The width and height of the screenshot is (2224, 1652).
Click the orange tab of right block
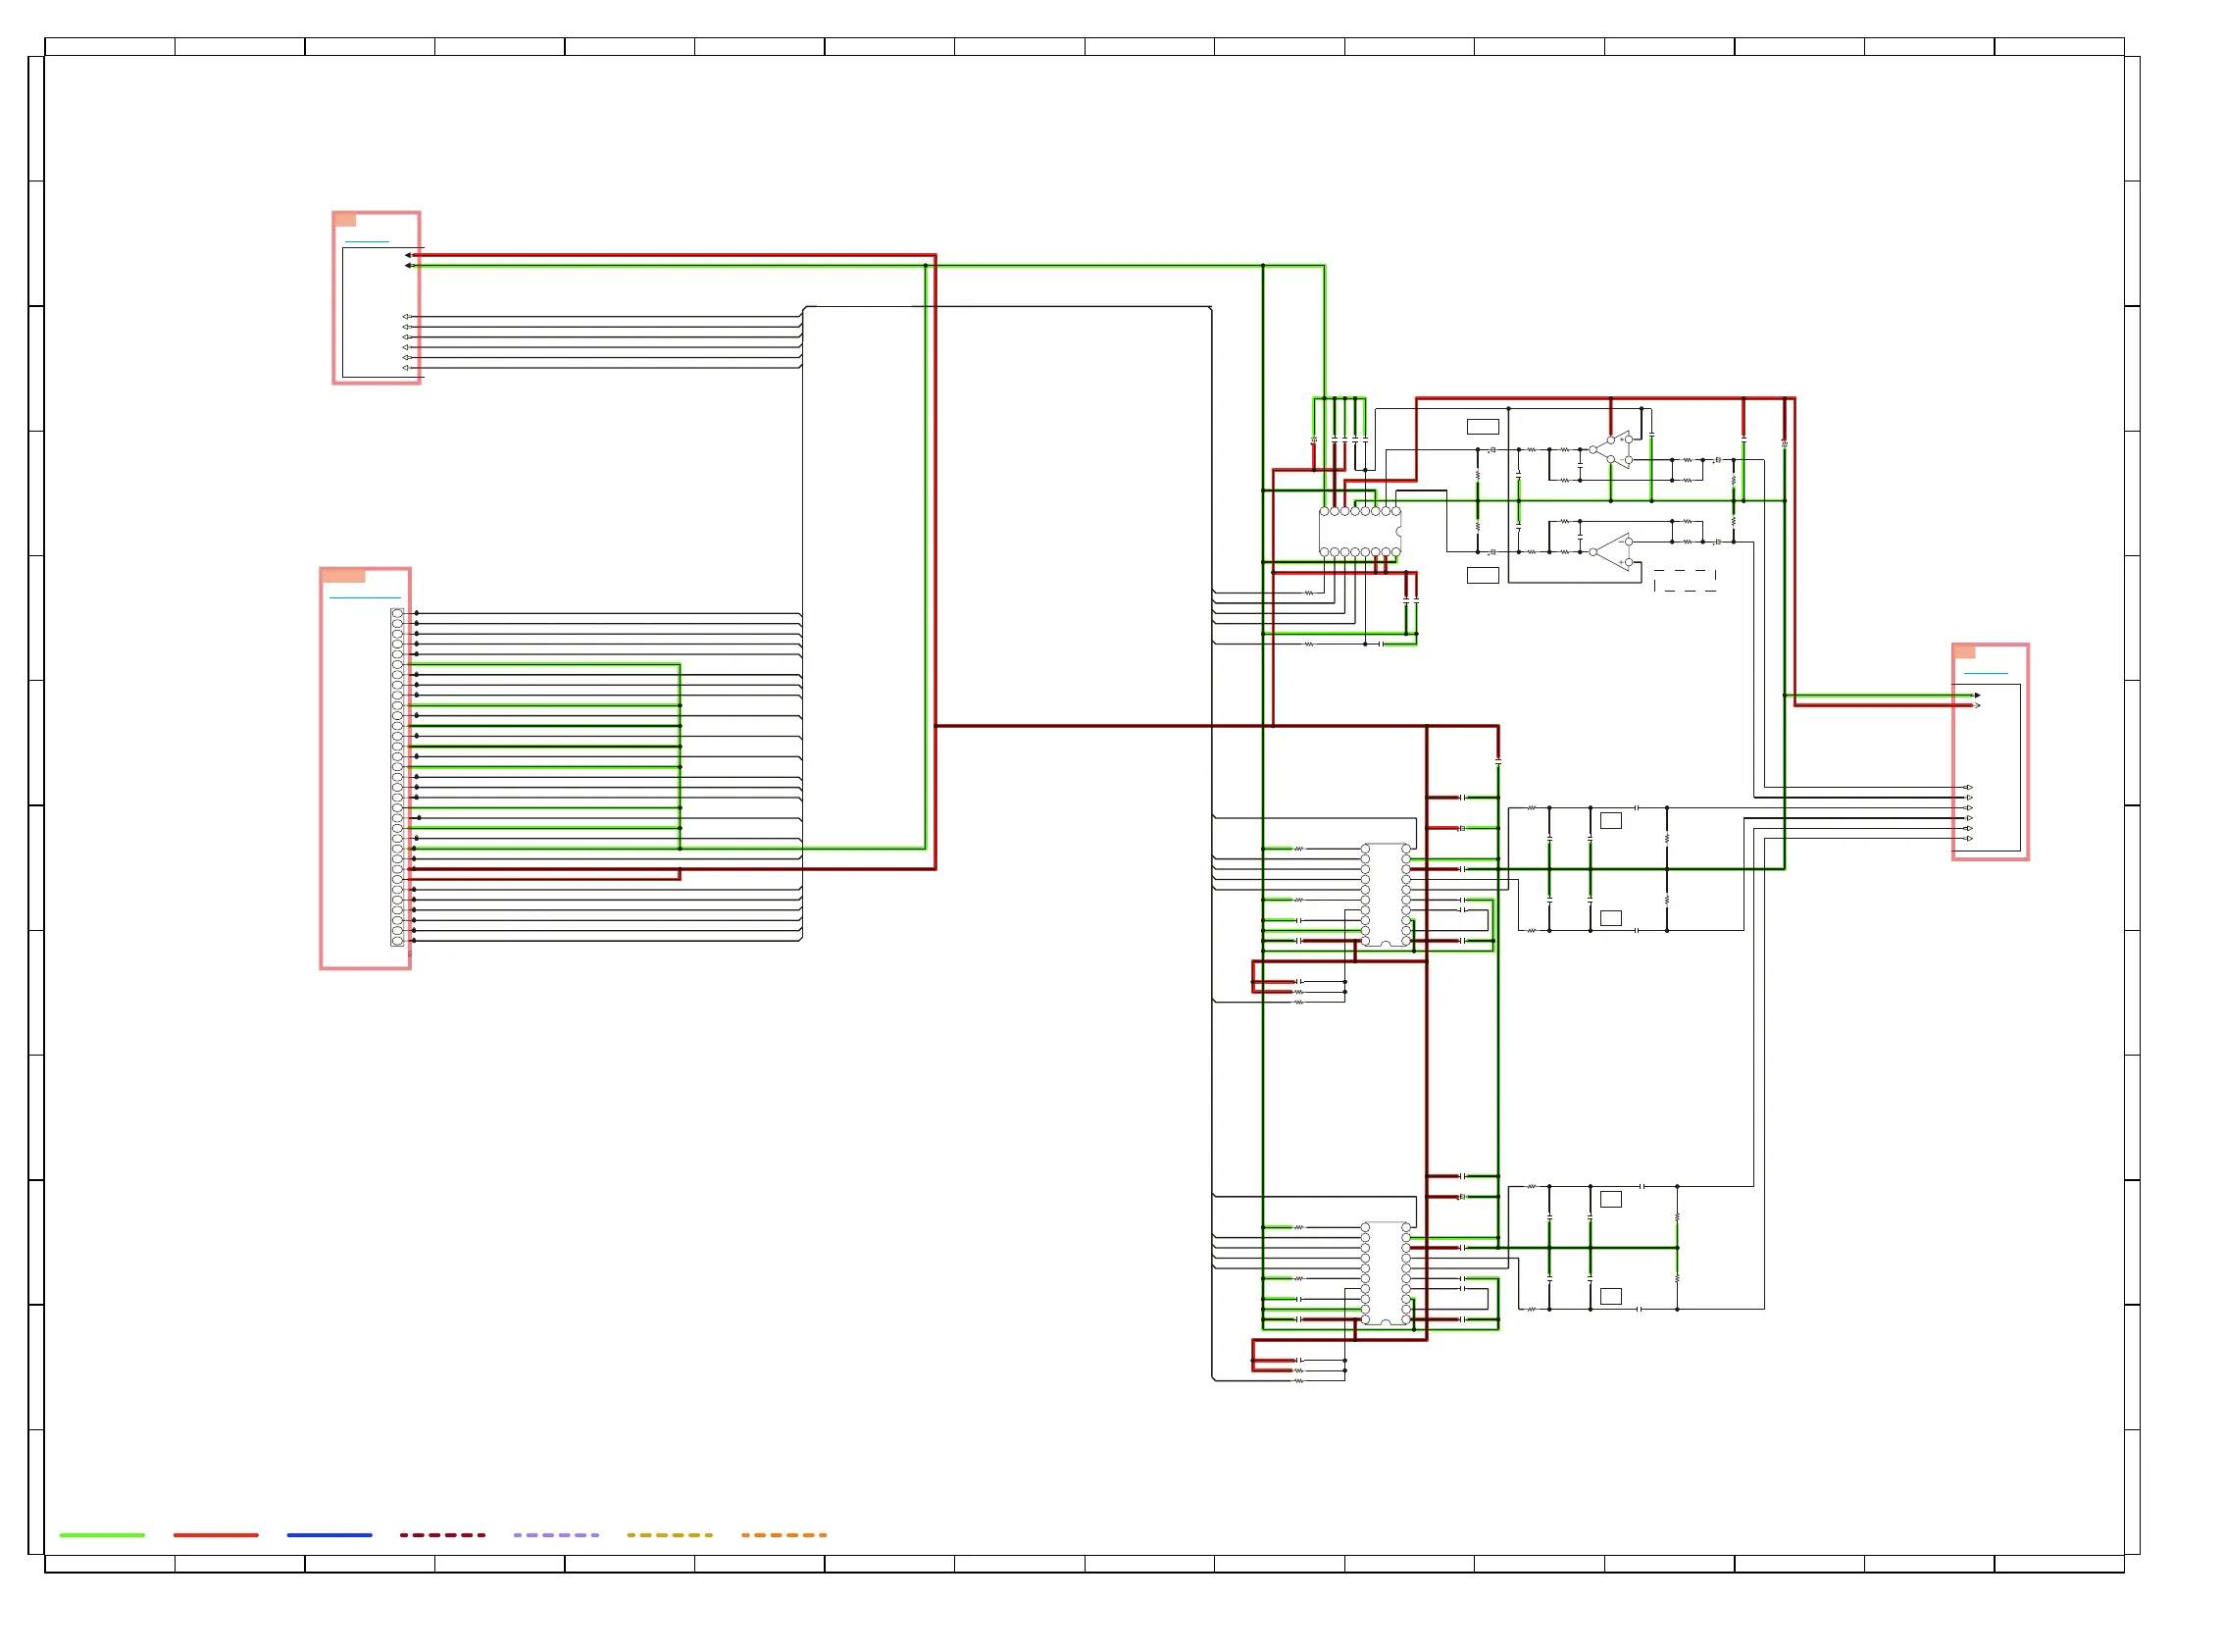[1964, 651]
